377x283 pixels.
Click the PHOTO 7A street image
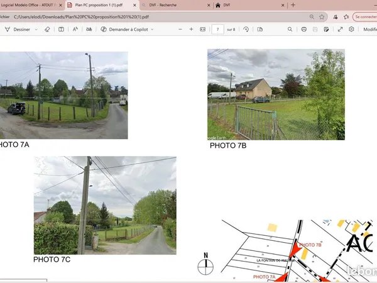63,96
